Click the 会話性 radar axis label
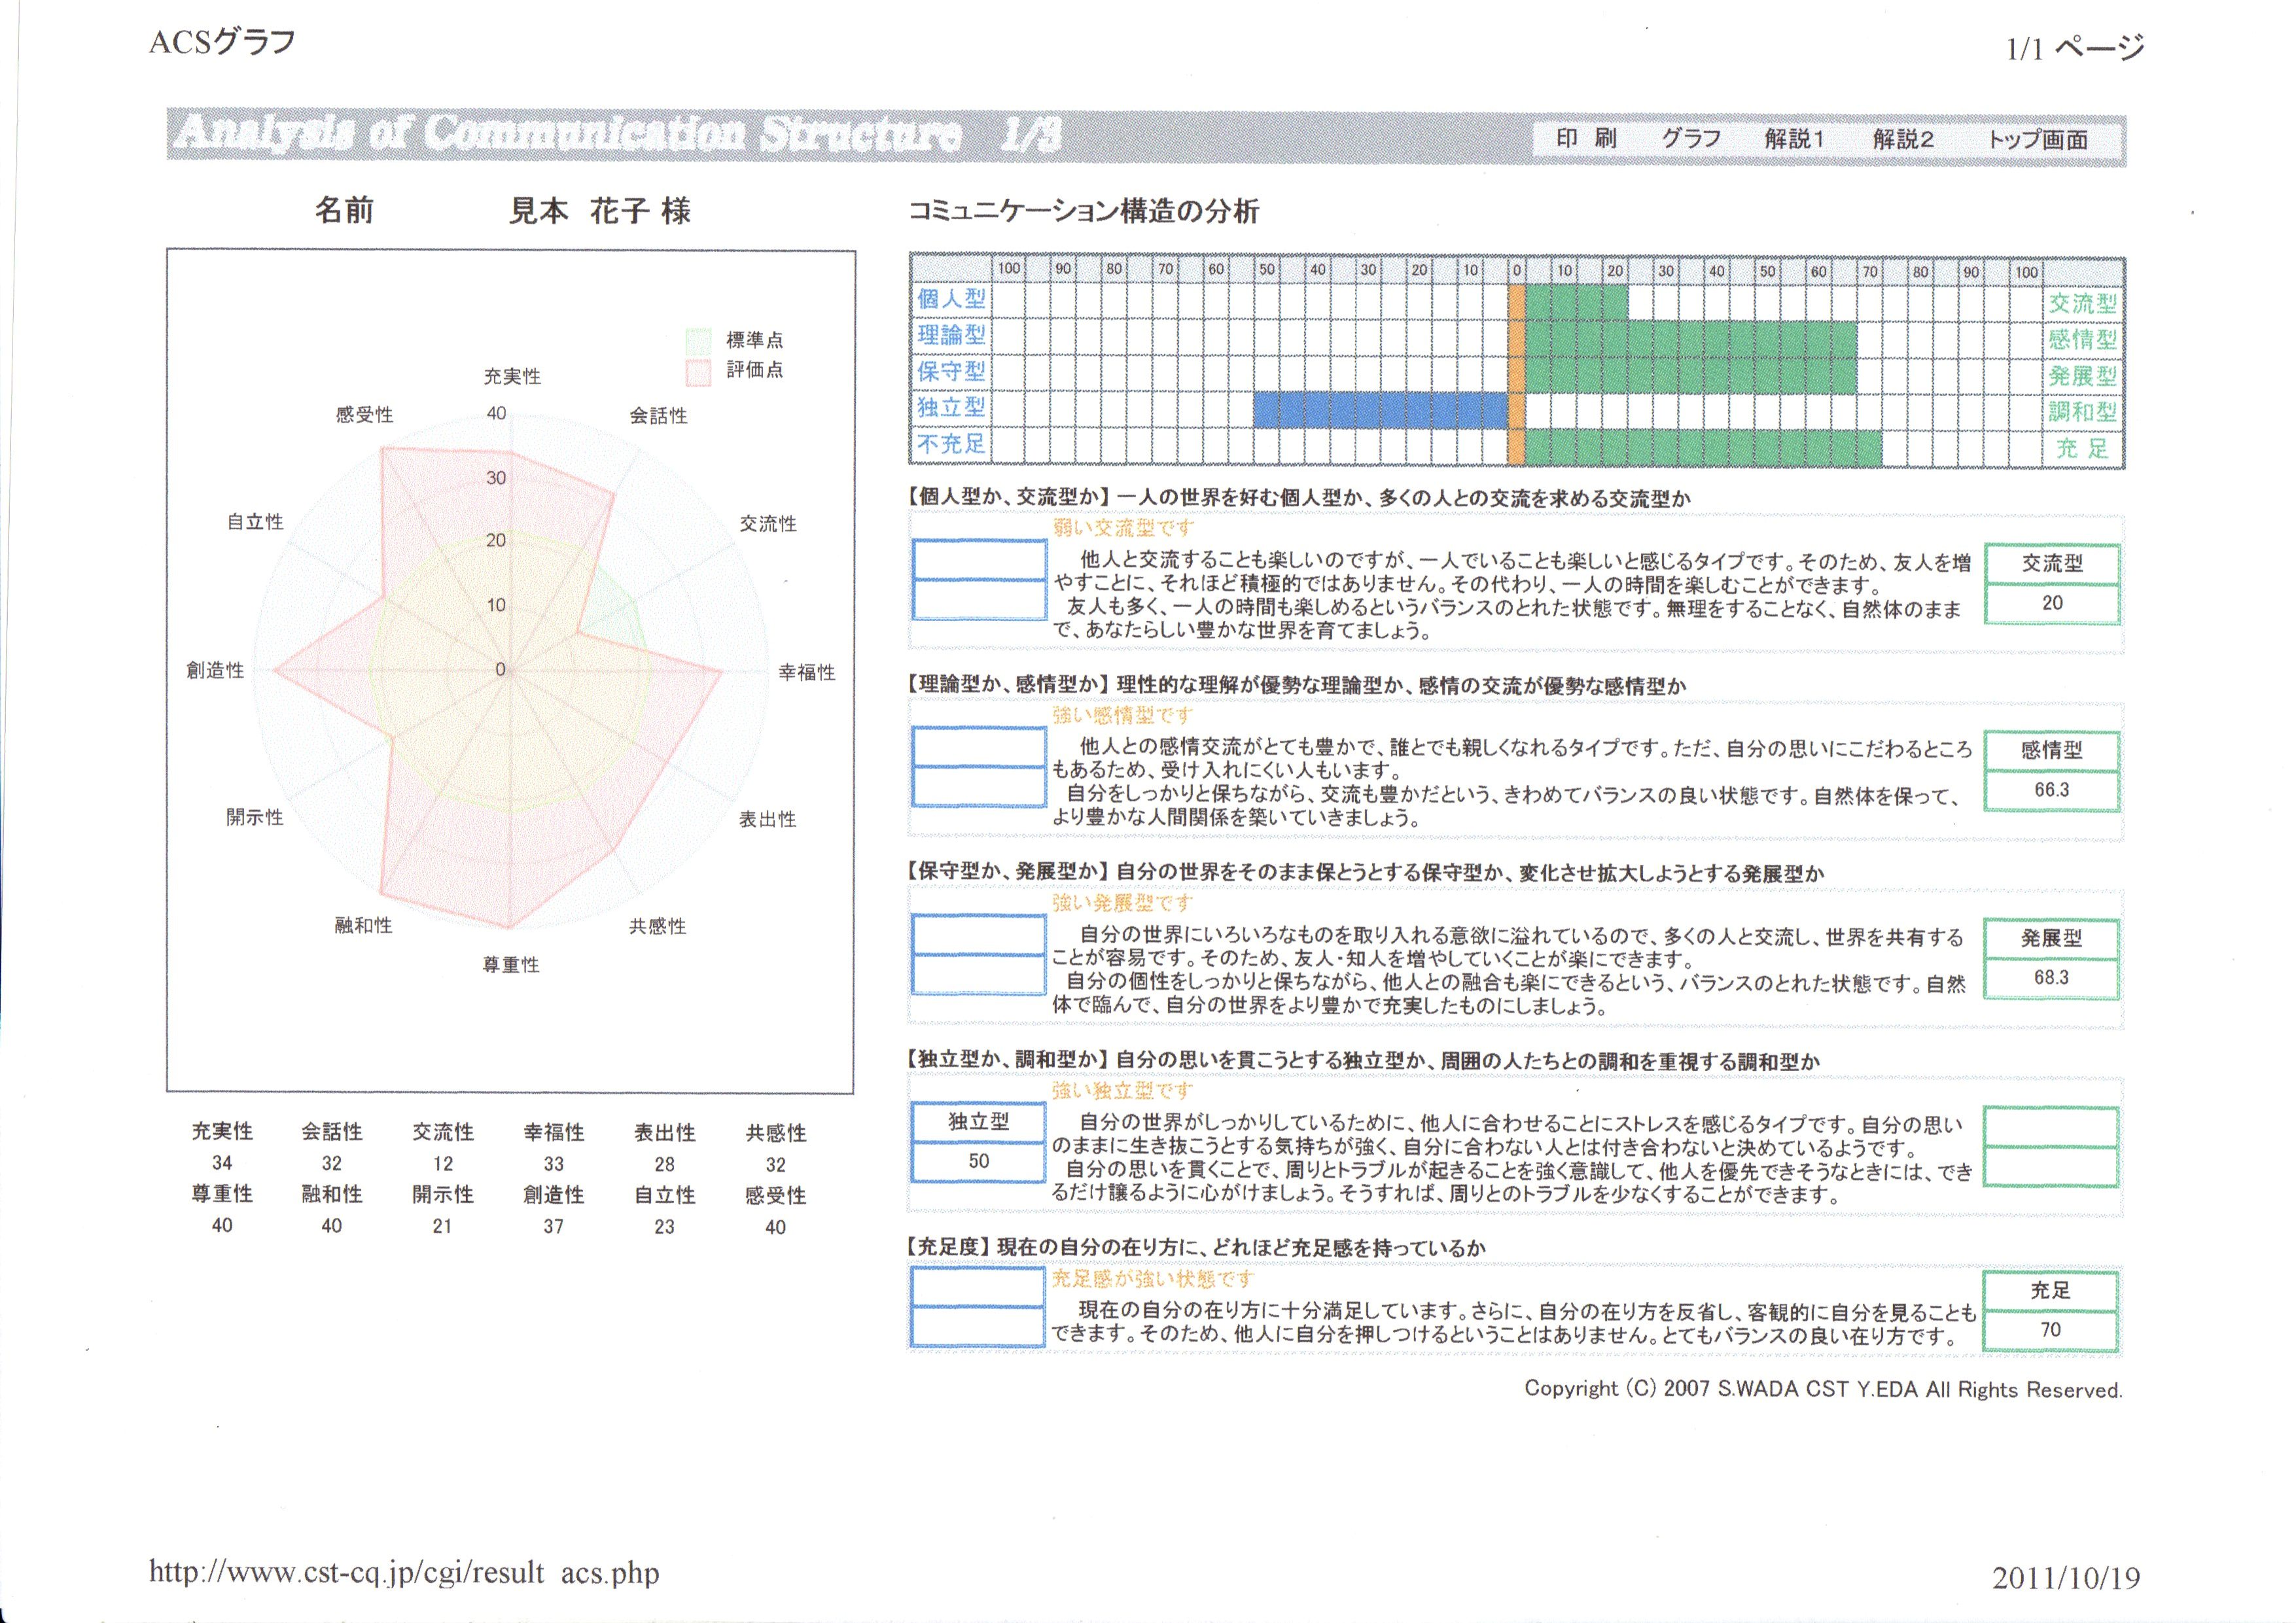This screenshot has width=2296, height=1623. [x=658, y=415]
